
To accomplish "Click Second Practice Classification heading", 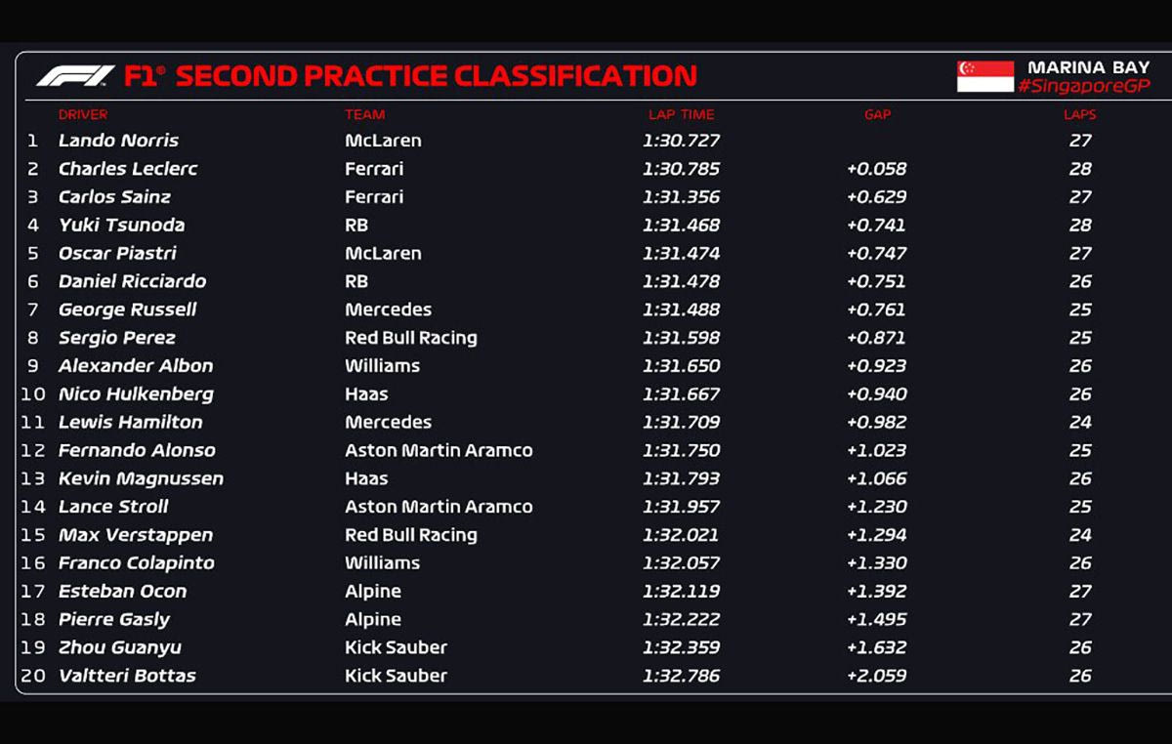I will (436, 76).
